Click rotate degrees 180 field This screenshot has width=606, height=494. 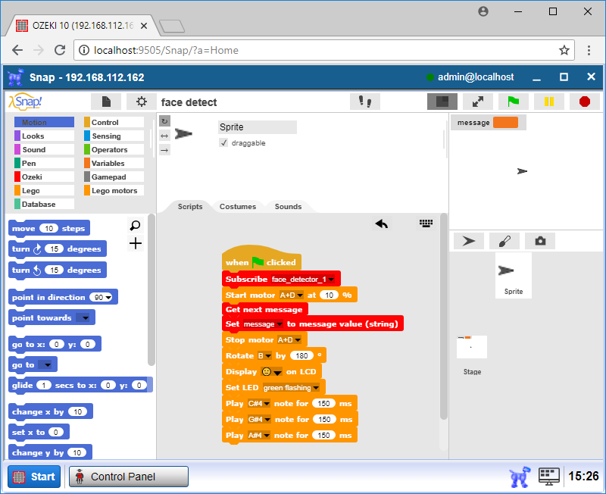tap(301, 355)
